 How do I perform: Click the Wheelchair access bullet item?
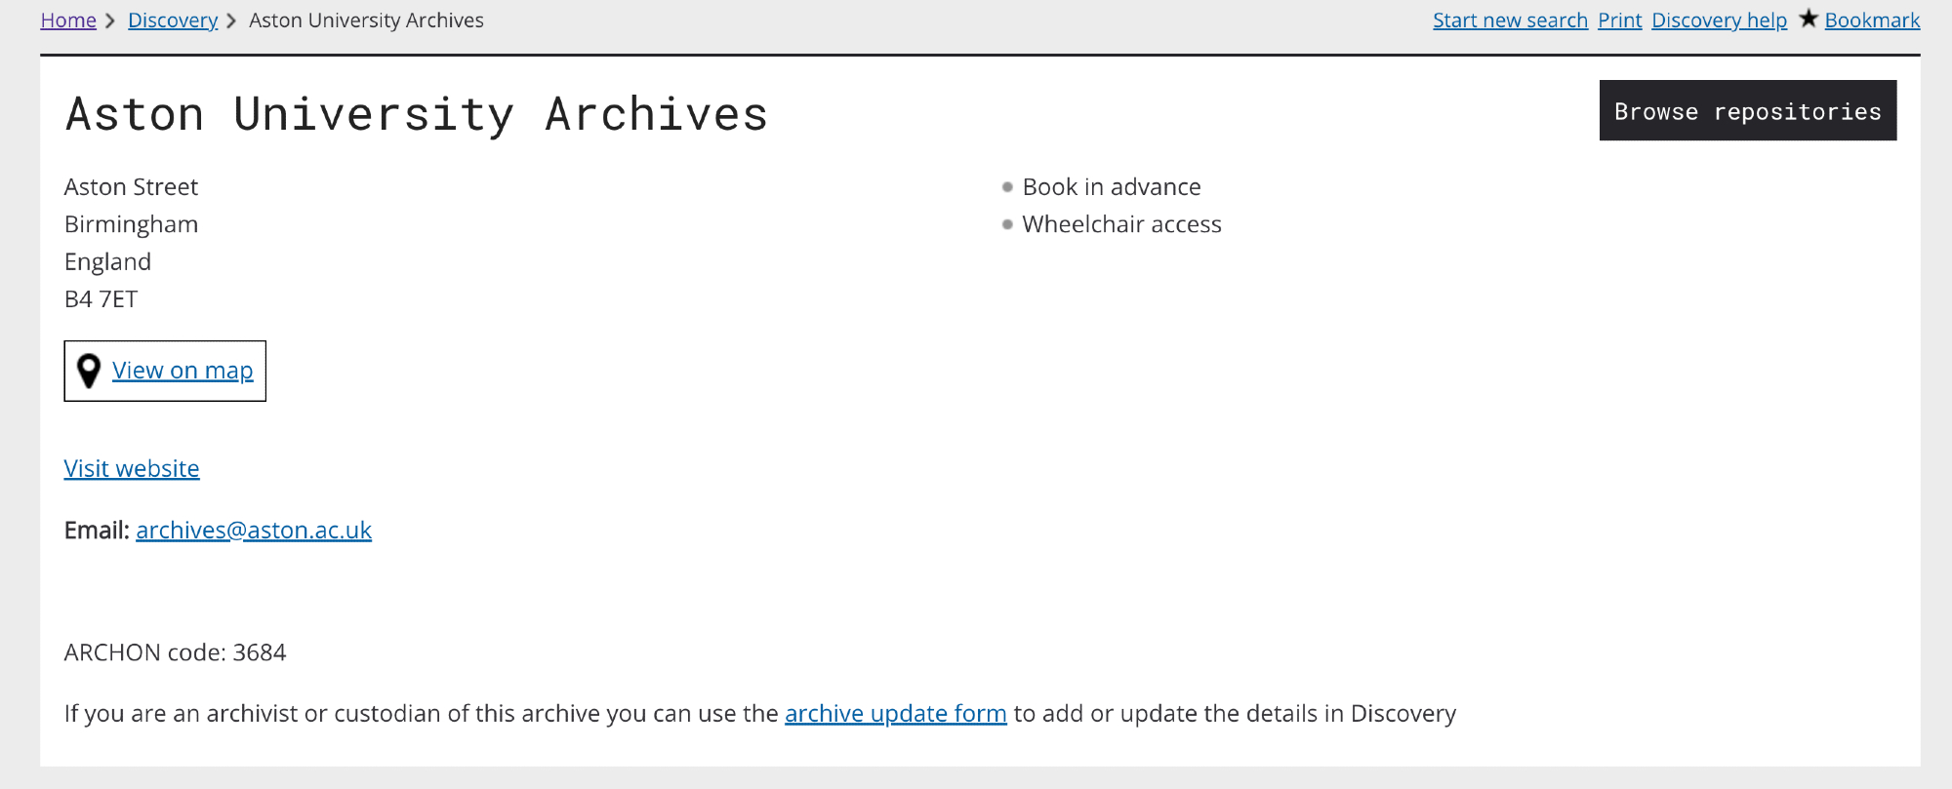(1121, 225)
